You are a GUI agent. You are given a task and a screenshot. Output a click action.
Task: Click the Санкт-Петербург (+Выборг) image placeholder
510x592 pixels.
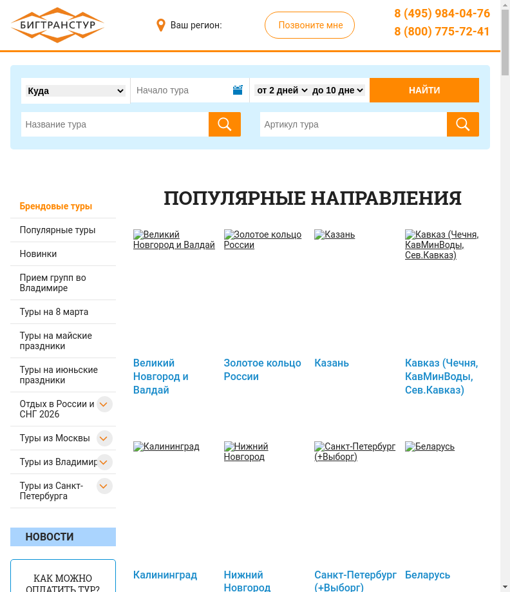[x=355, y=452]
